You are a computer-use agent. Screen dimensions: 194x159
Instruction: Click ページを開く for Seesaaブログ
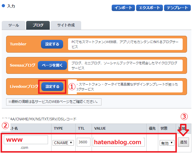tap(52, 65)
